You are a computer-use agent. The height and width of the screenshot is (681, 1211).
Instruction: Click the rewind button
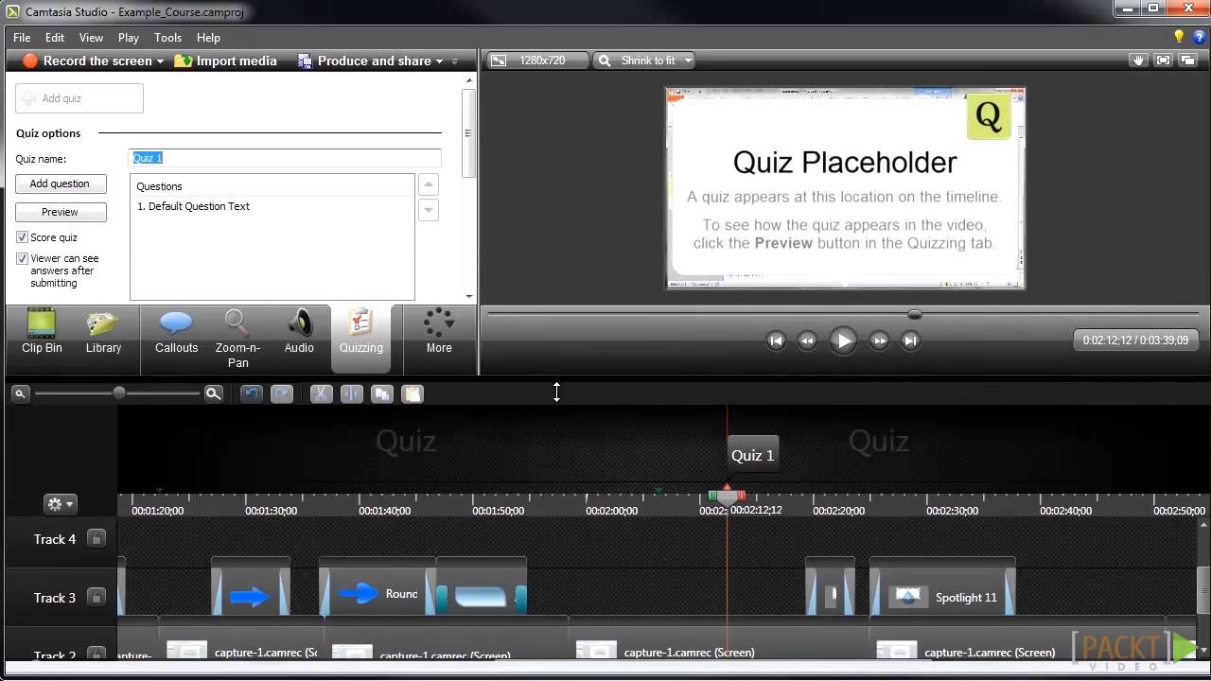[807, 340]
